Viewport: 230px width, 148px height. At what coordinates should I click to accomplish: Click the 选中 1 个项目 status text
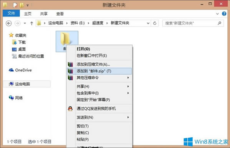point(40,141)
